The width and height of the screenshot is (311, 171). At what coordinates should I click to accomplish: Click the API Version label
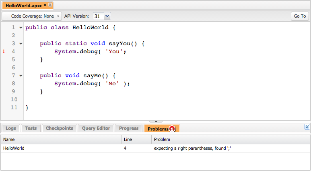76,16
